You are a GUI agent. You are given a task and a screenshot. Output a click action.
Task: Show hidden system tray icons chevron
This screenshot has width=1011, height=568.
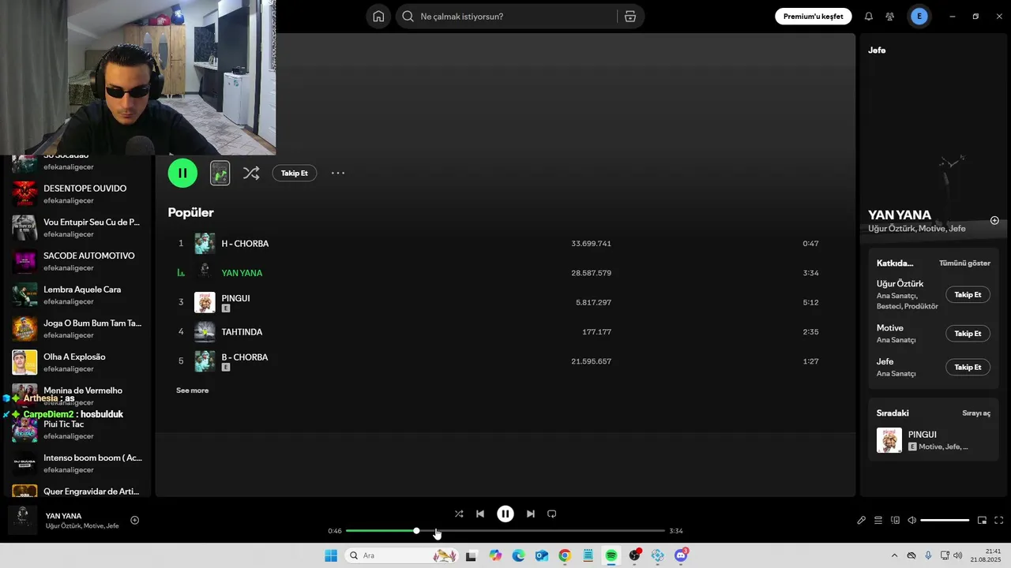[894, 555]
